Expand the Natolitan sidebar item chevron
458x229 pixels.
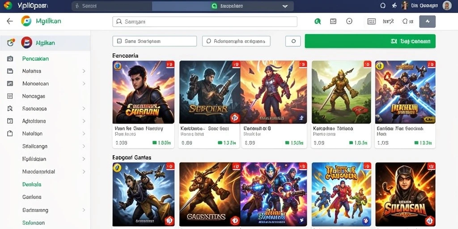(x=84, y=133)
